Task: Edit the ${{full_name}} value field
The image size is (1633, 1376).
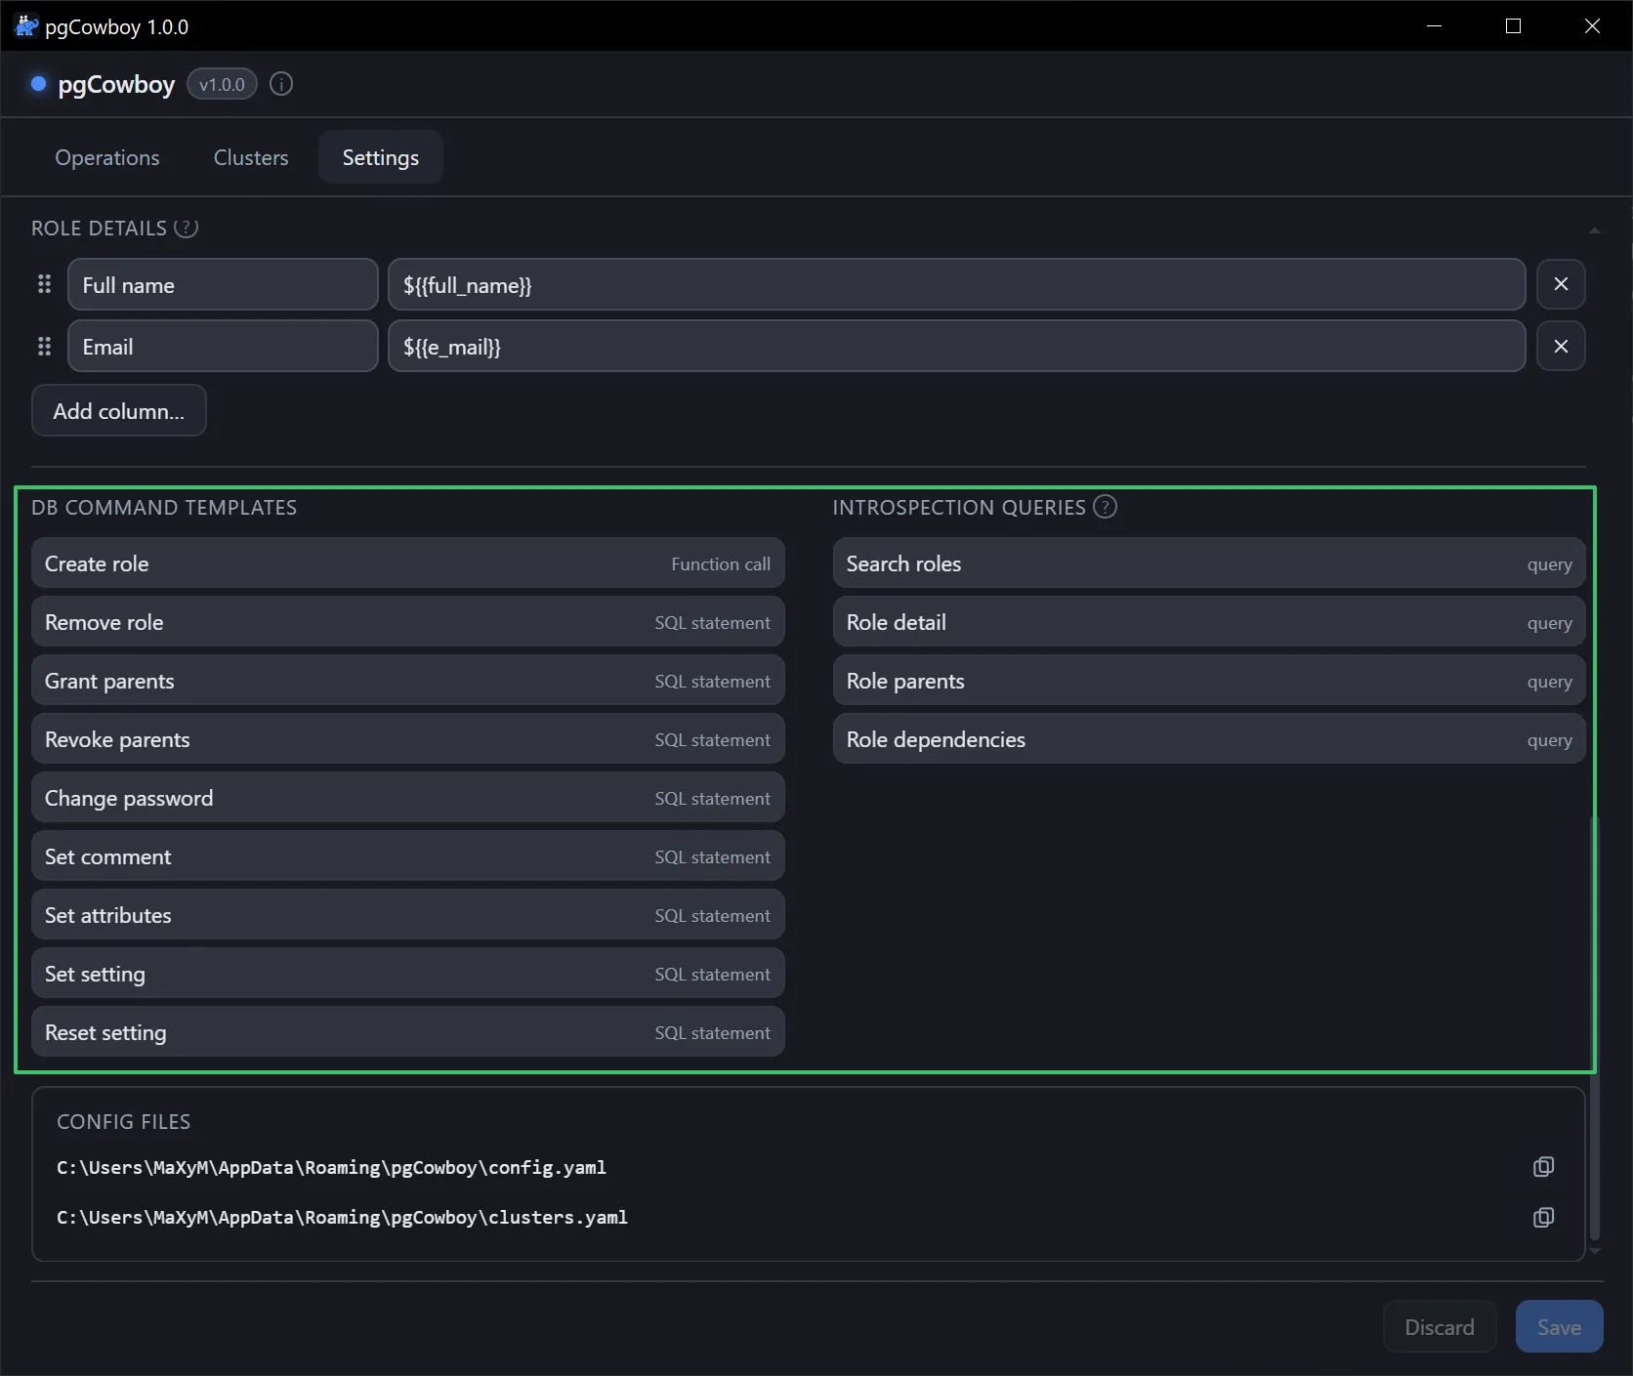Action: tap(957, 284)
